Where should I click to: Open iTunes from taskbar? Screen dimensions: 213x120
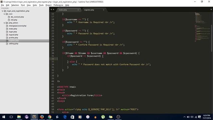[x=88, y=117]
